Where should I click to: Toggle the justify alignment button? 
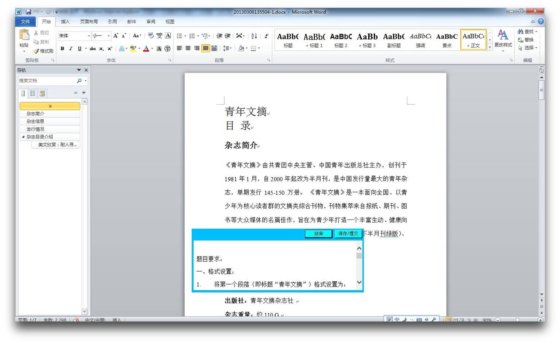(205, 48)
